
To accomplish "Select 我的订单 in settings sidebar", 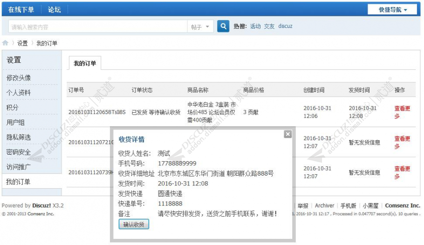I will 18,182.
